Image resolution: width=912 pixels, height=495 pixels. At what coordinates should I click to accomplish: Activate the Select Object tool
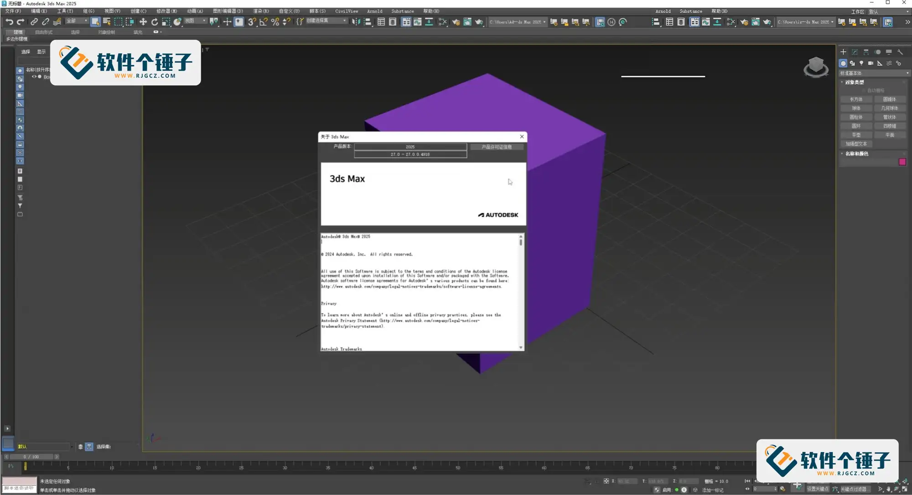click(95, 21)
